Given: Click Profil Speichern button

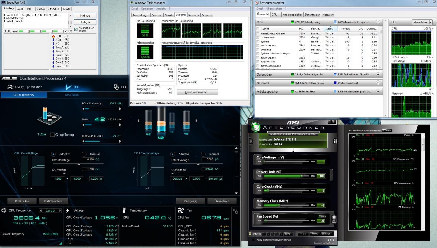Looking at the screenshot, I should pyautogui.click(x=53, y=201).
